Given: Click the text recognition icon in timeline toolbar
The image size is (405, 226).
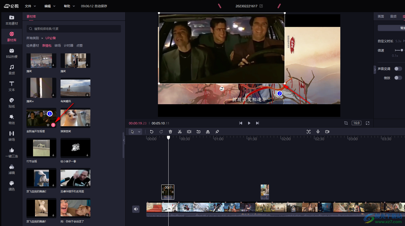Looking at the screenshot, I should pos(309,132).
